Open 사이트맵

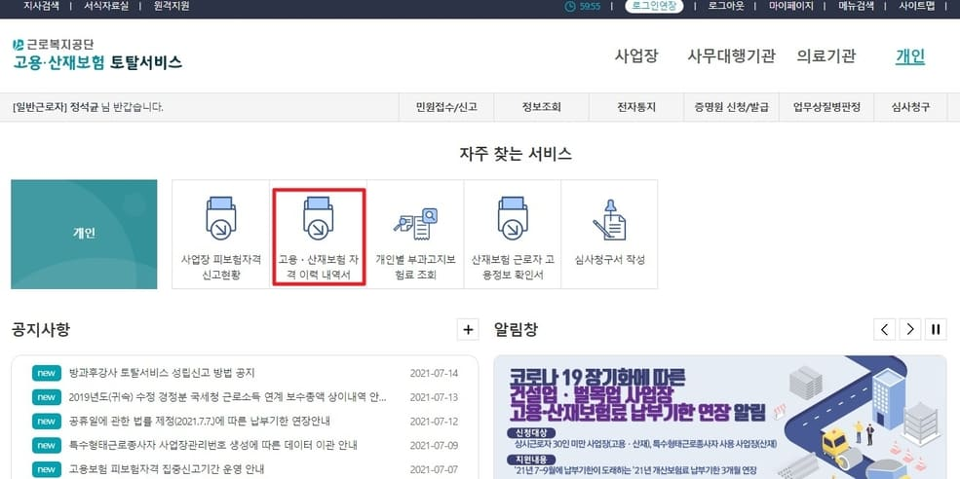[916, 6]
